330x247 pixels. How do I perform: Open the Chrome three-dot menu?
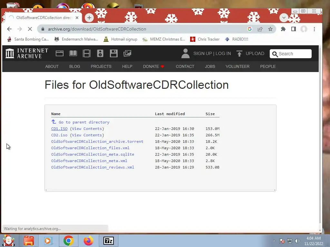[x=314, y=29]
